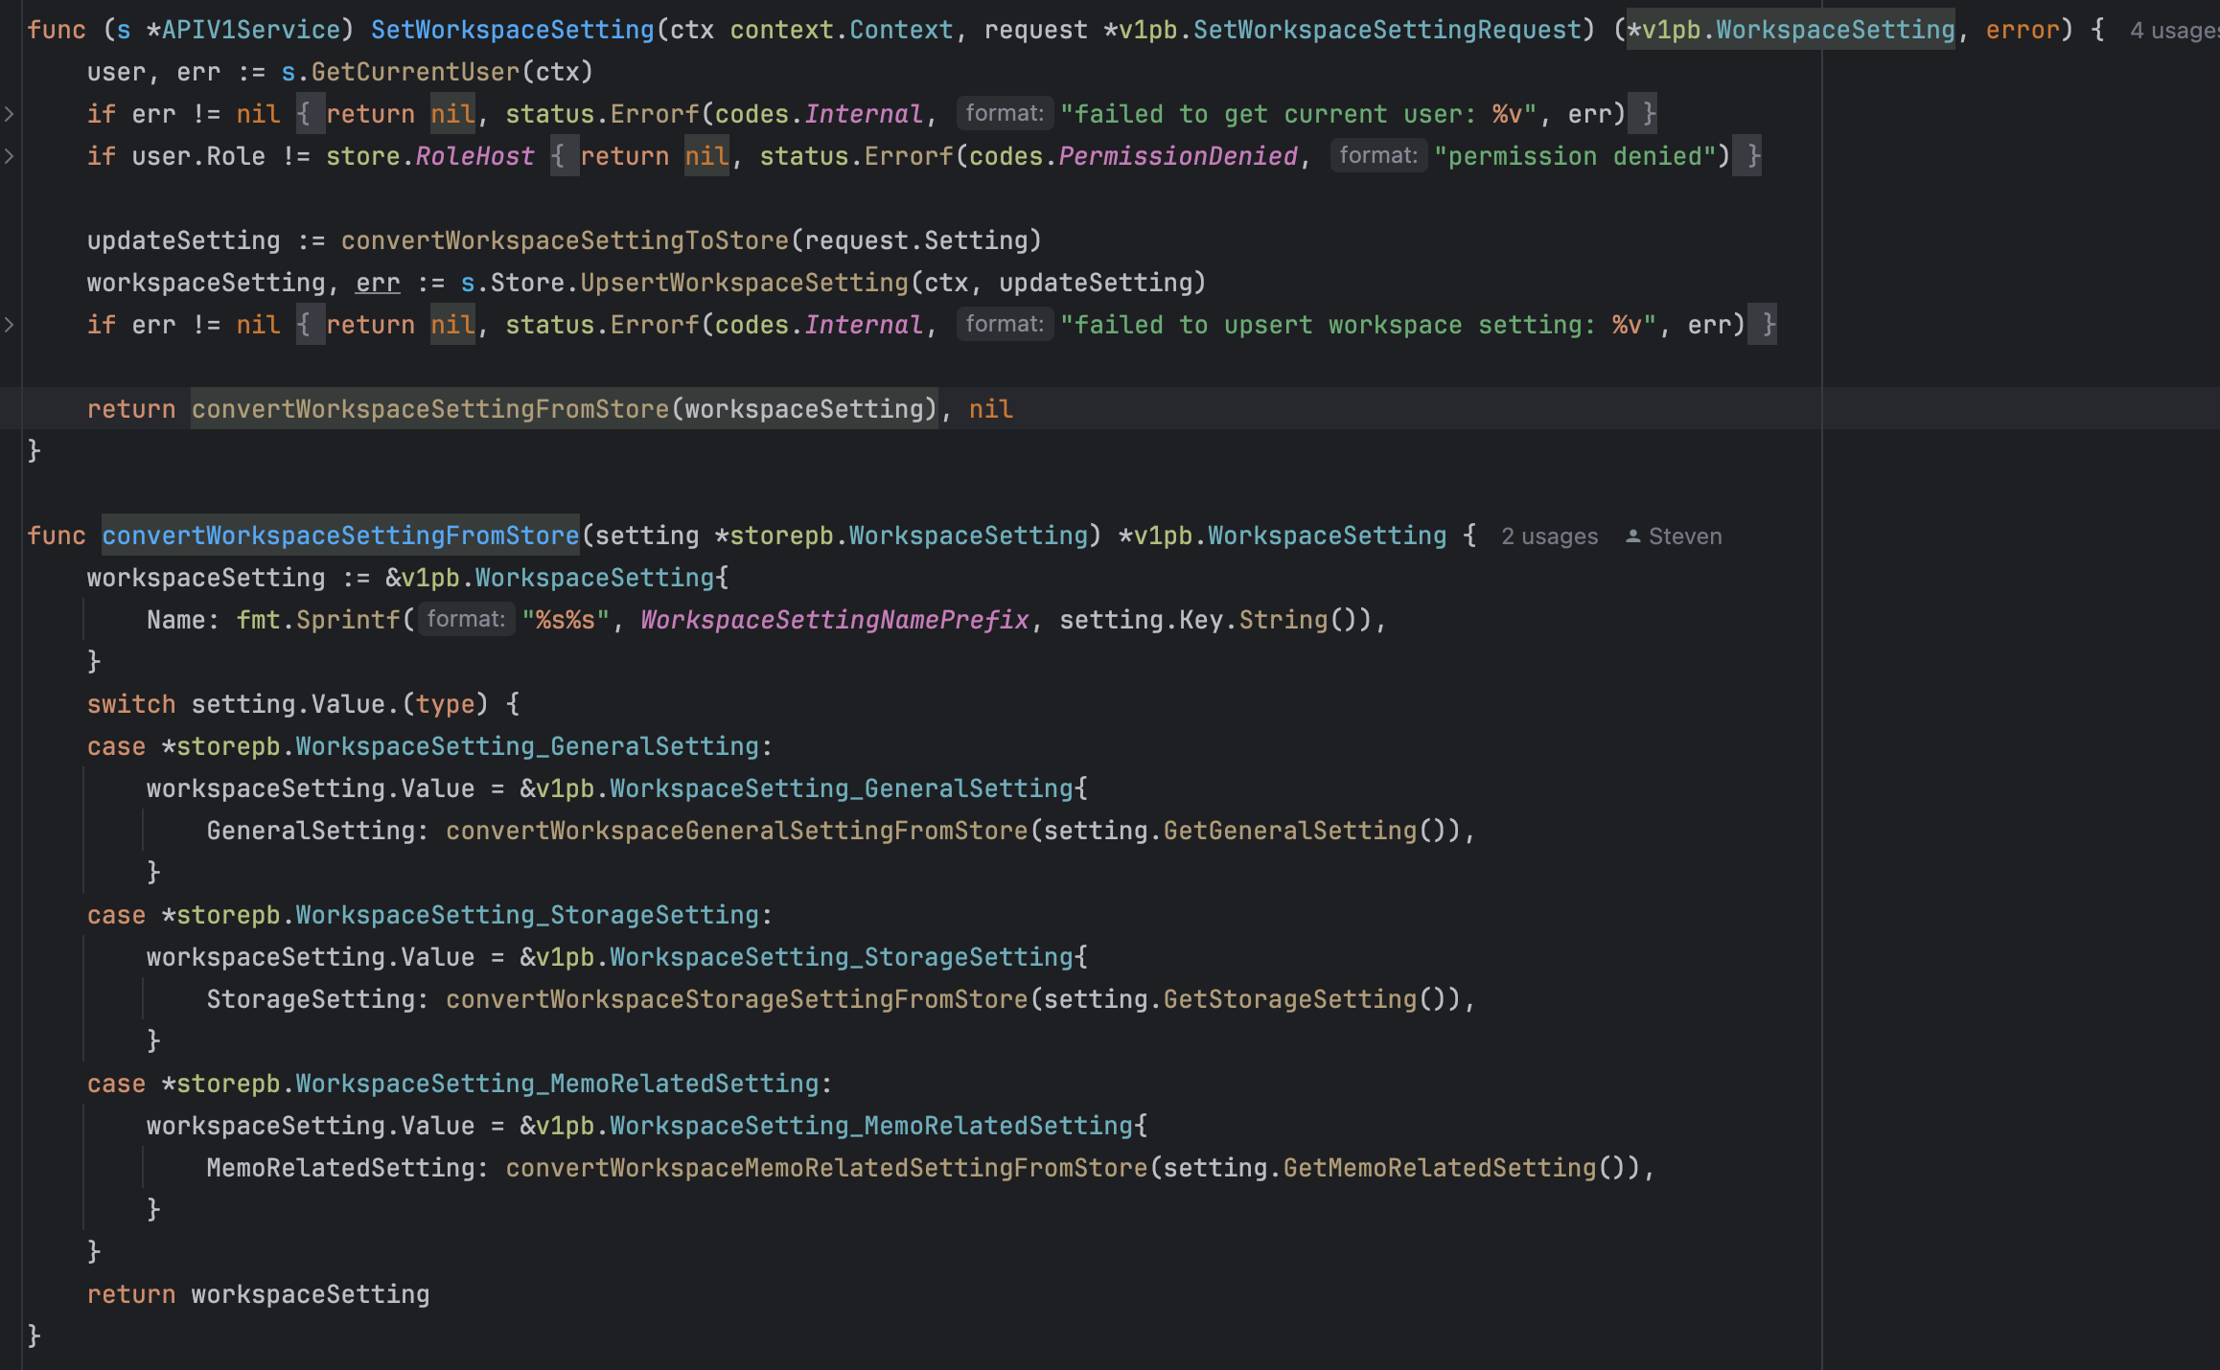
Task: Click 'format:' hint before "permission denied"
Action: click(x=1378, y=155)
